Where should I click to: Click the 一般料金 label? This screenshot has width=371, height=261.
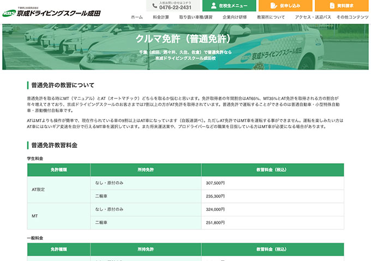35,238
